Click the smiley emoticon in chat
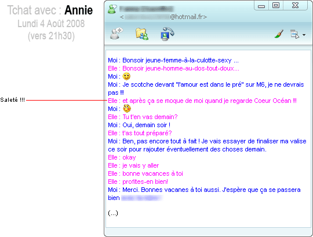This screenshot has width=313, height=237. [126, 76]
